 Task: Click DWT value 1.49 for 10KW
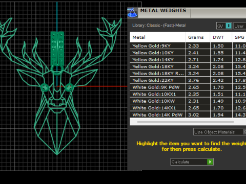pyautogui.click(x=218, y=101)
